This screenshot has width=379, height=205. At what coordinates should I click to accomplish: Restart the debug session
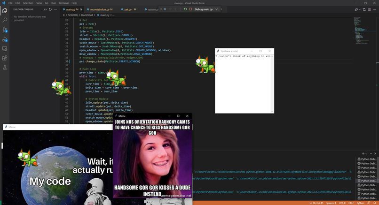(185, 9)
